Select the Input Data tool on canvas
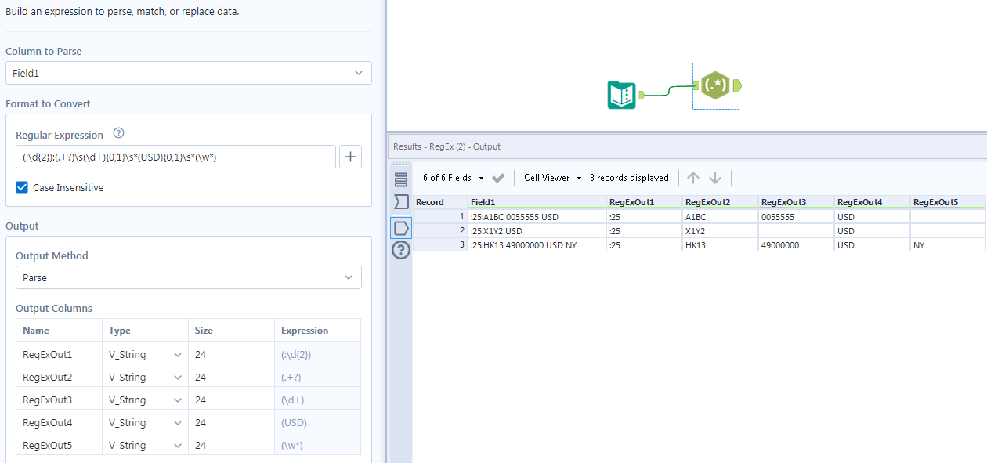The height and width of the screenshot is (463, 987). (x=621, y=96)
